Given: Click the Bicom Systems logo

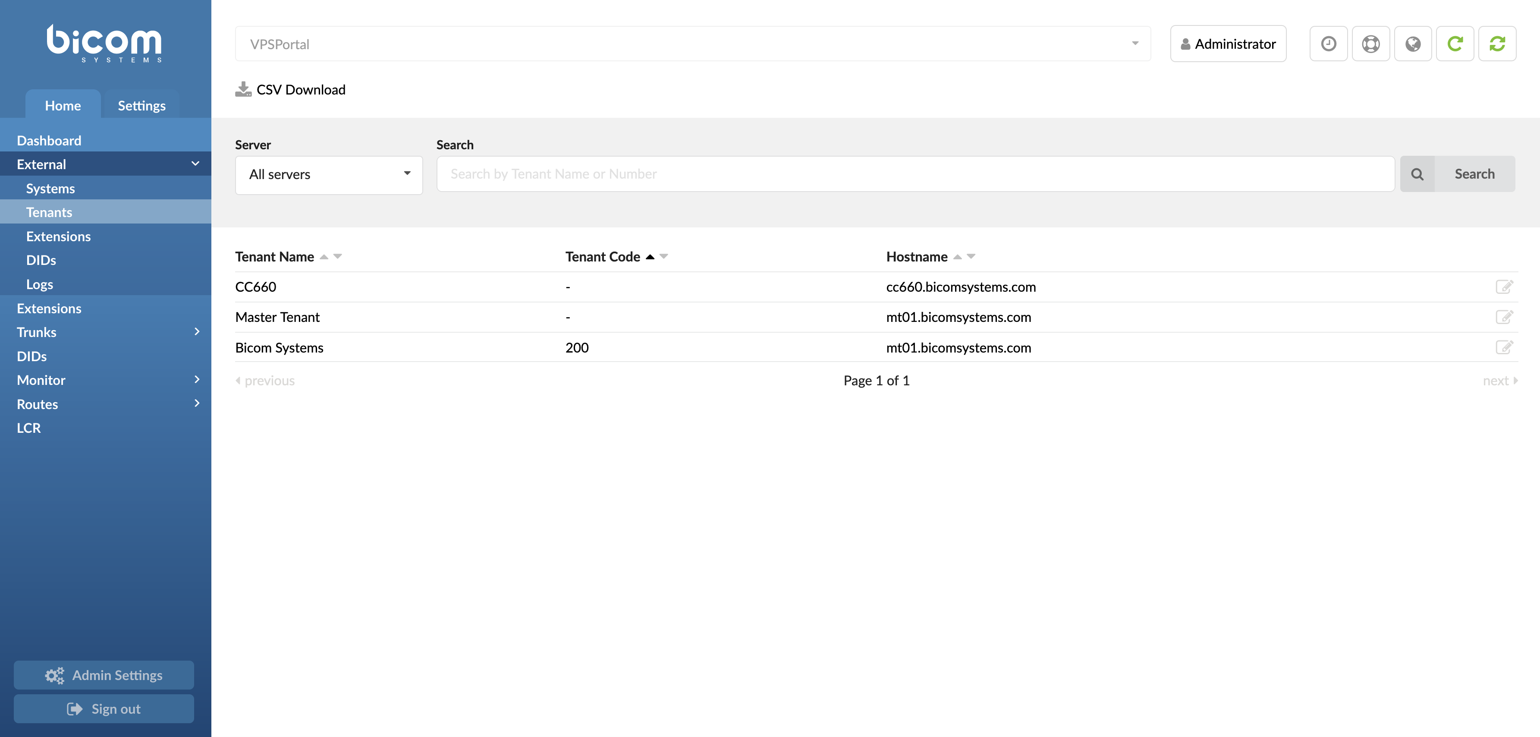Looking at the screenshot, I should [105, 43].
